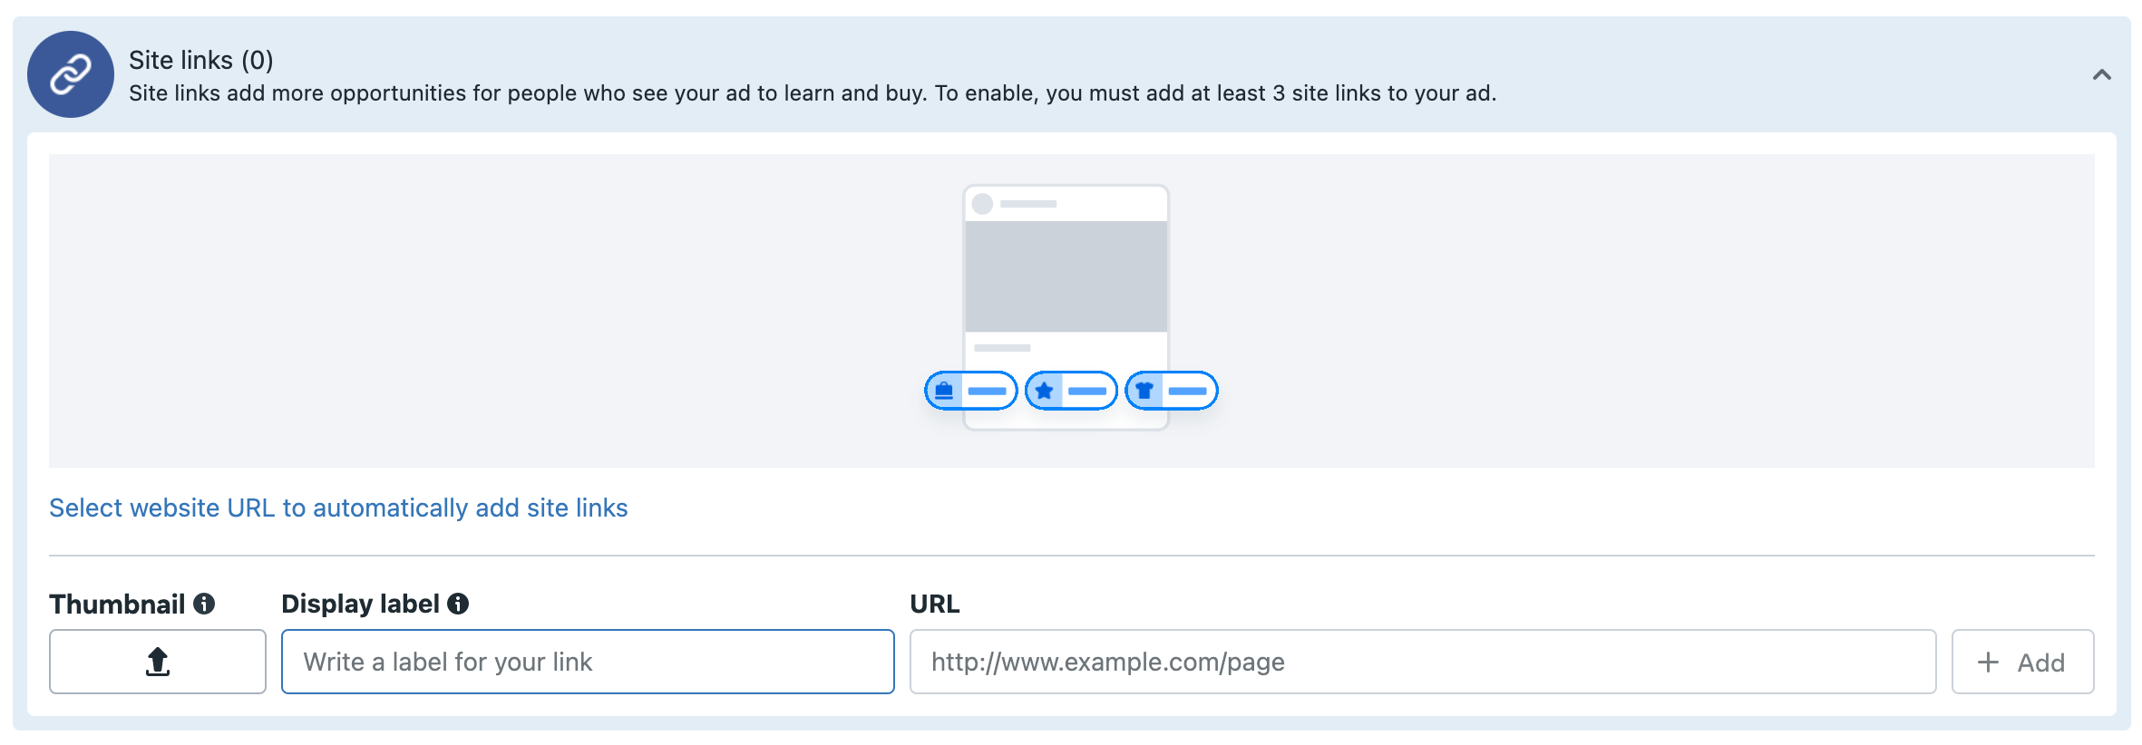Focus the URL input field

tap(1423, 662)
